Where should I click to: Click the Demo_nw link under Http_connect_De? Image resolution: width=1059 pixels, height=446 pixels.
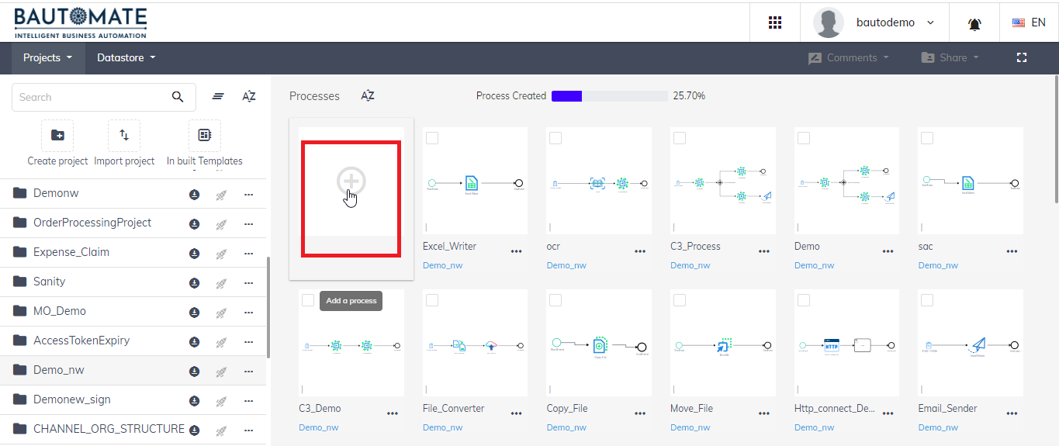point(814,427)
